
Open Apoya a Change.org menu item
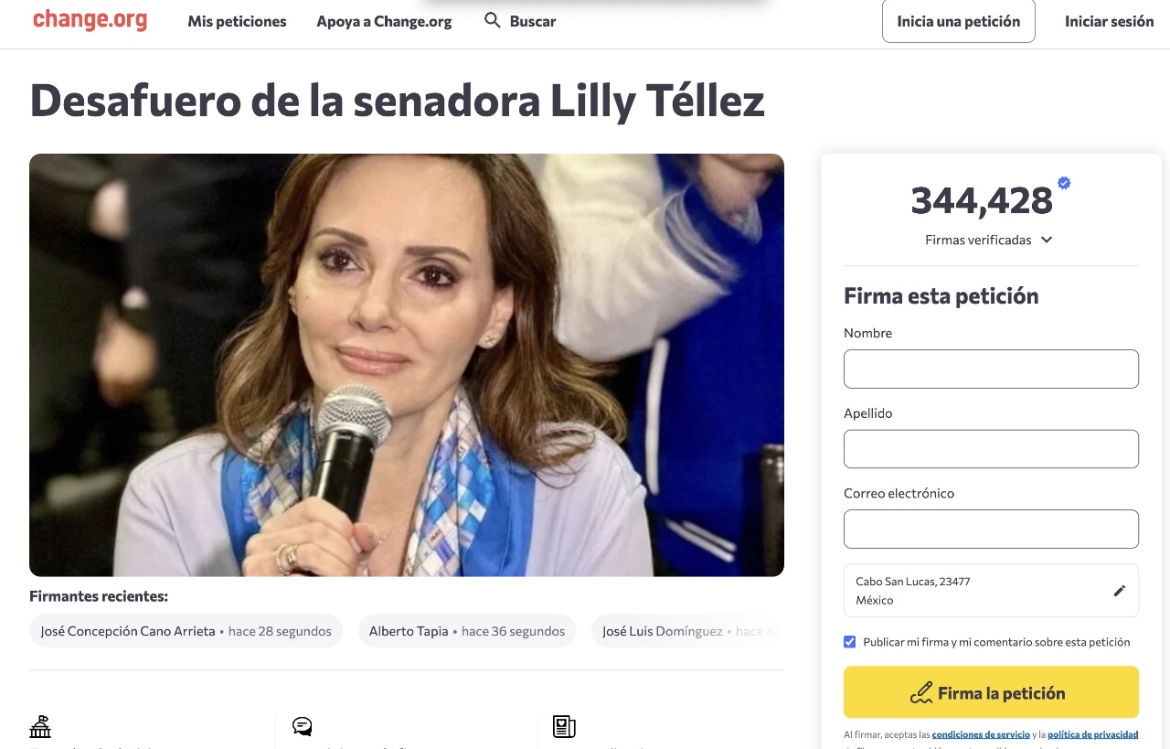click(x=384, y=21)
